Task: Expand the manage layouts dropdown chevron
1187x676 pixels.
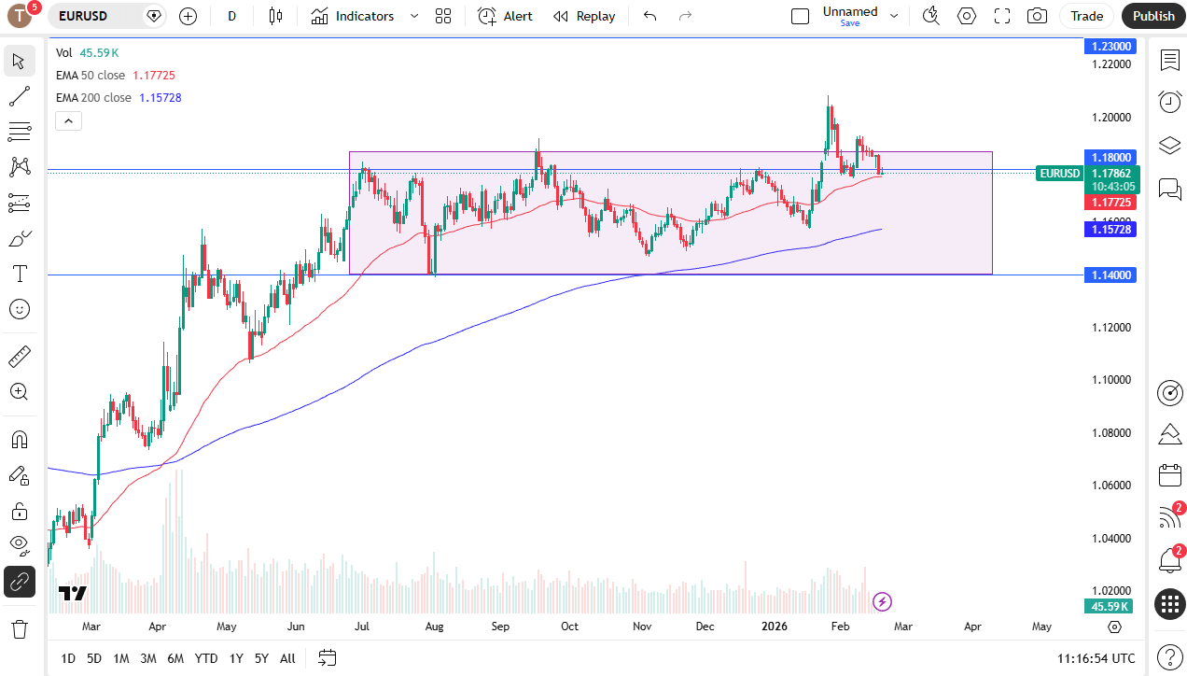Action: 894,16
